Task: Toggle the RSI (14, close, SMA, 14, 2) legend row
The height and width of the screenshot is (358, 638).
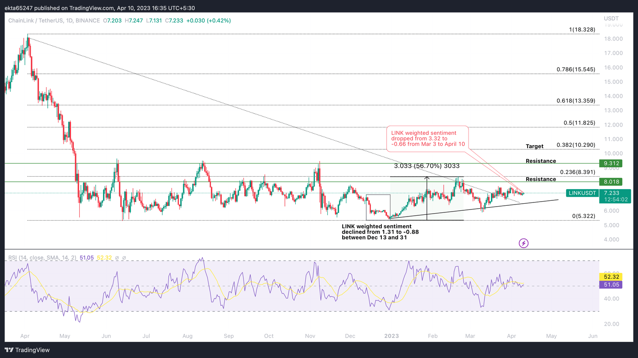Action: tap(42, 258)
